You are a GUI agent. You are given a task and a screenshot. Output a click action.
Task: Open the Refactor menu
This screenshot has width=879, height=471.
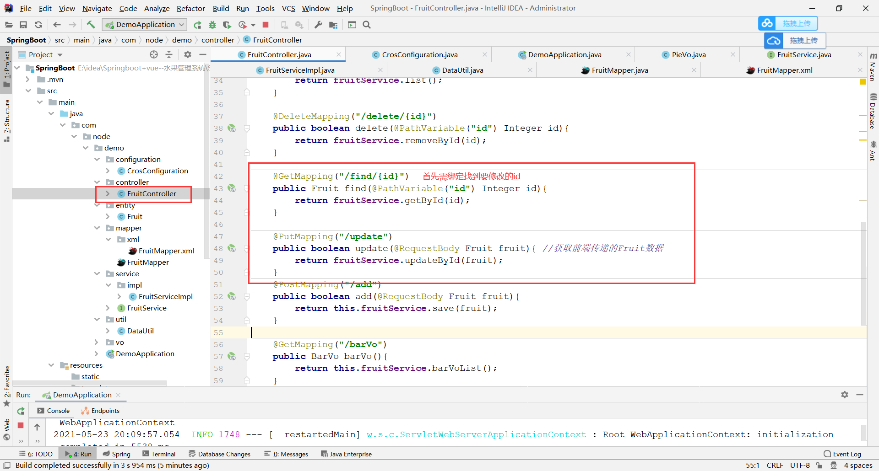click(x=190, y=8)
